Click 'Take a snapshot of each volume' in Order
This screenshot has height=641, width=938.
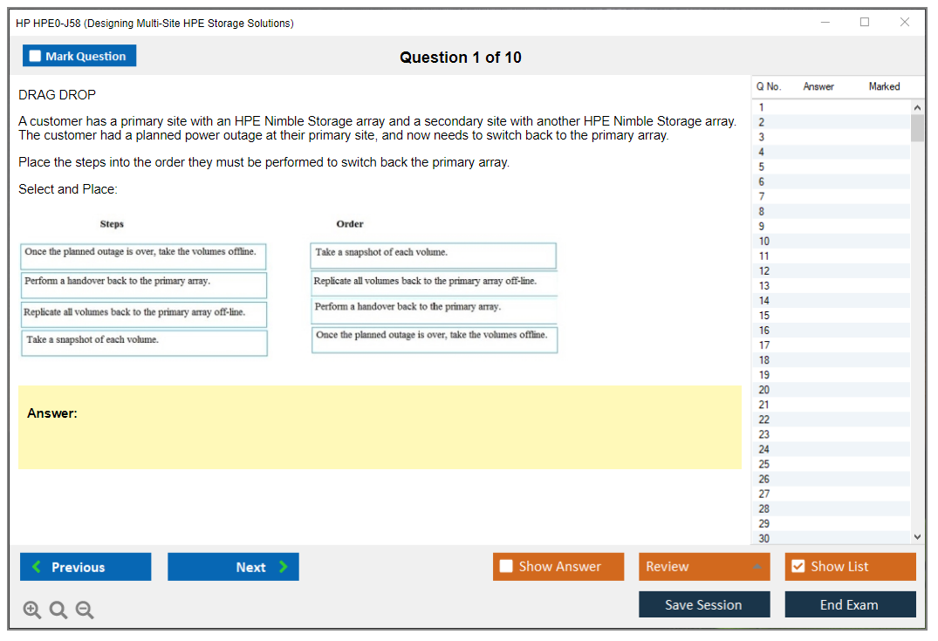433,254
